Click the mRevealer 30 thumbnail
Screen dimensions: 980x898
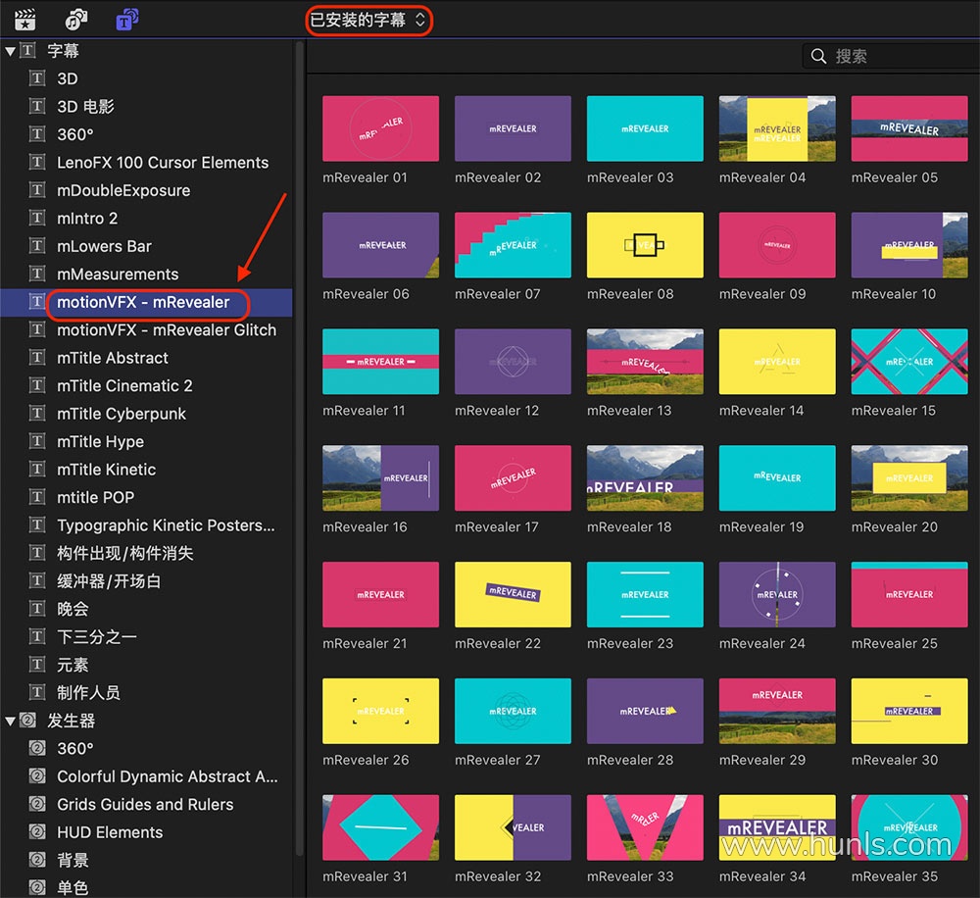909,711
